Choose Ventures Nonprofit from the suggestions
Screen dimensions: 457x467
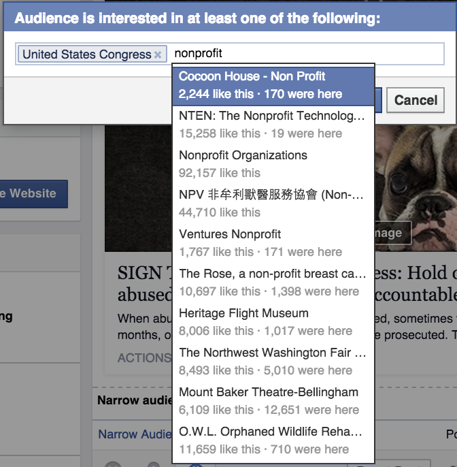273,243
